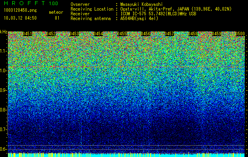Click the red horizontal line above 1.0 kHz
The width and height of the screenshot is (248, 157).
pyautogui.click(x=126, y=67)
